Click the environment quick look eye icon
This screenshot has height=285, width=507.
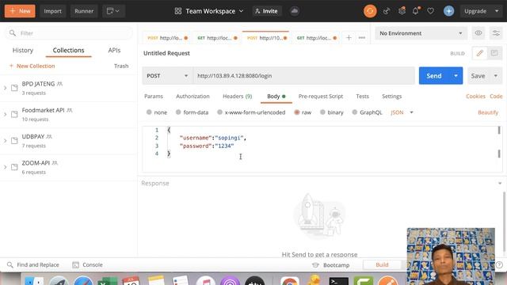[478, 33]
